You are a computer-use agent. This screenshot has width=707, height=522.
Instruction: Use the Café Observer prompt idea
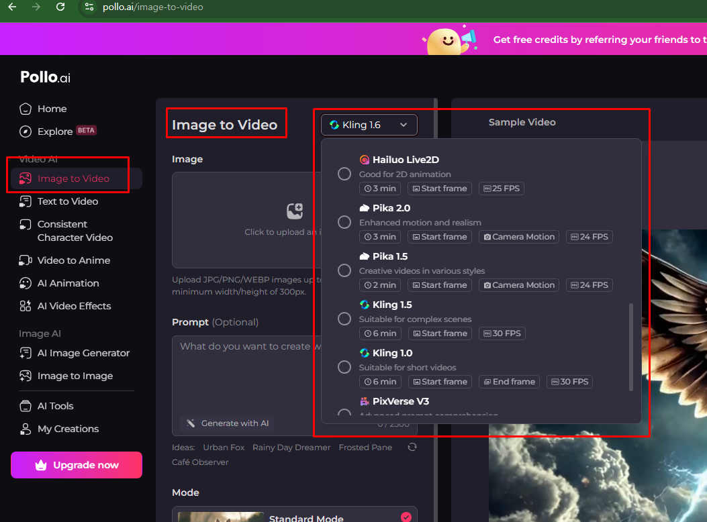199,462
